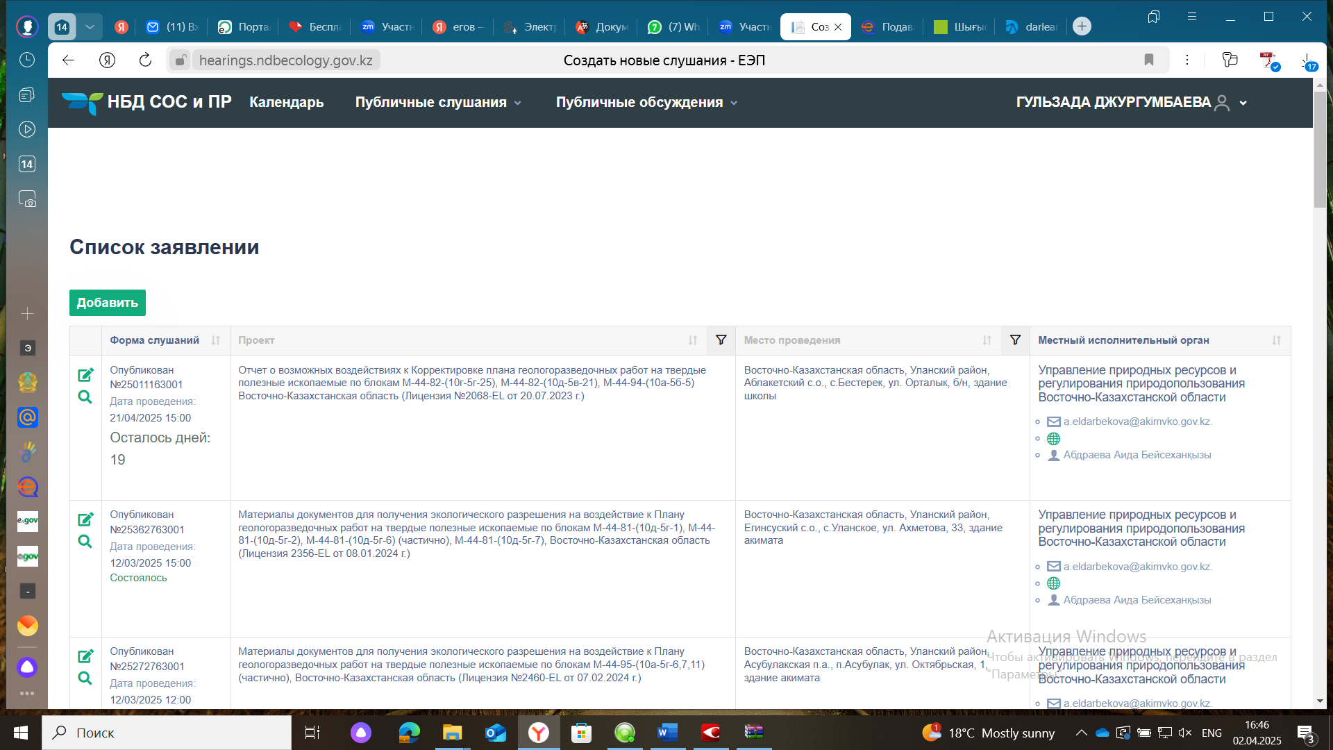Open filter icon in Проект column

pyautogui.click(x=721, y=340)
